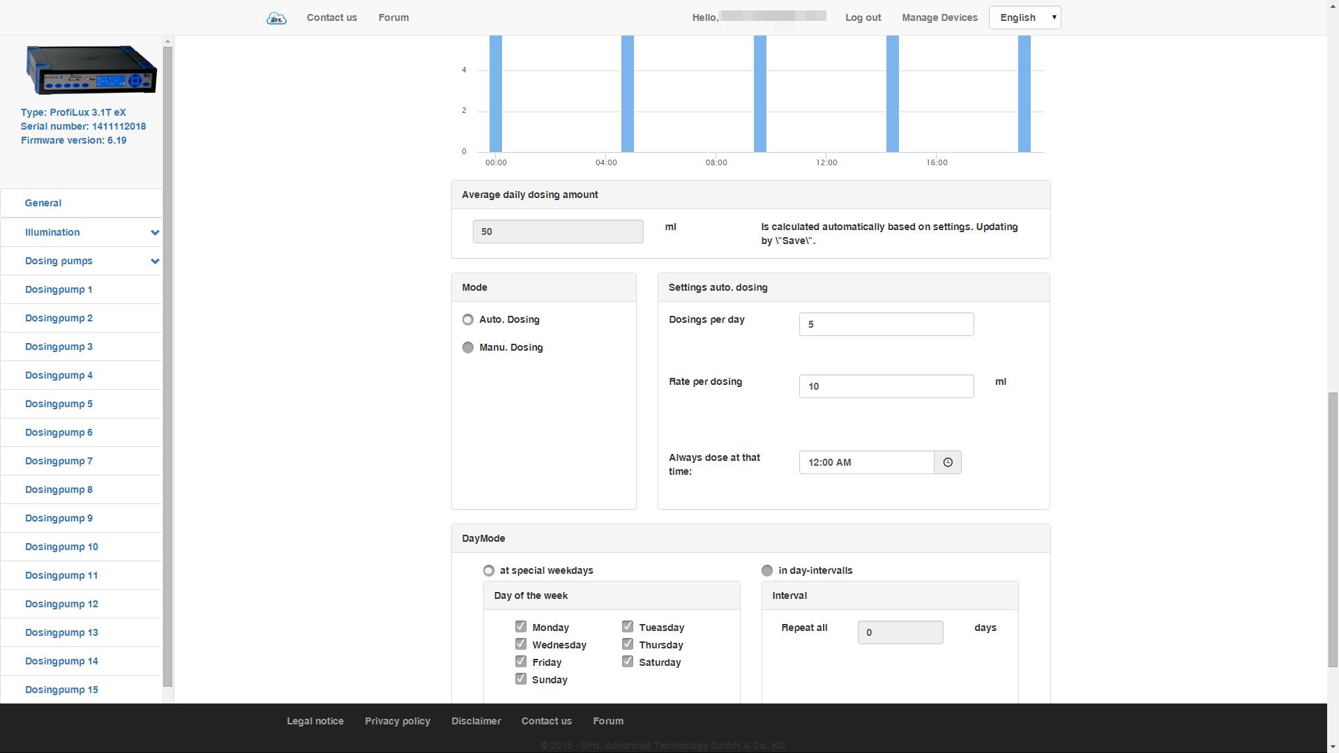Screen dimensions: 1339x753
Task: Click the ProfiLux device image
Action: (91, 70)
